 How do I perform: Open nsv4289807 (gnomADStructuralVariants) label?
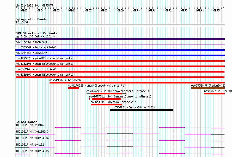45,75
